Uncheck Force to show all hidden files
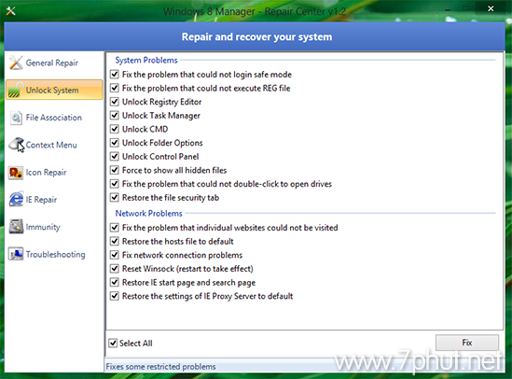The height and width of the screenshot is (379, 512). tap(115, 170)
